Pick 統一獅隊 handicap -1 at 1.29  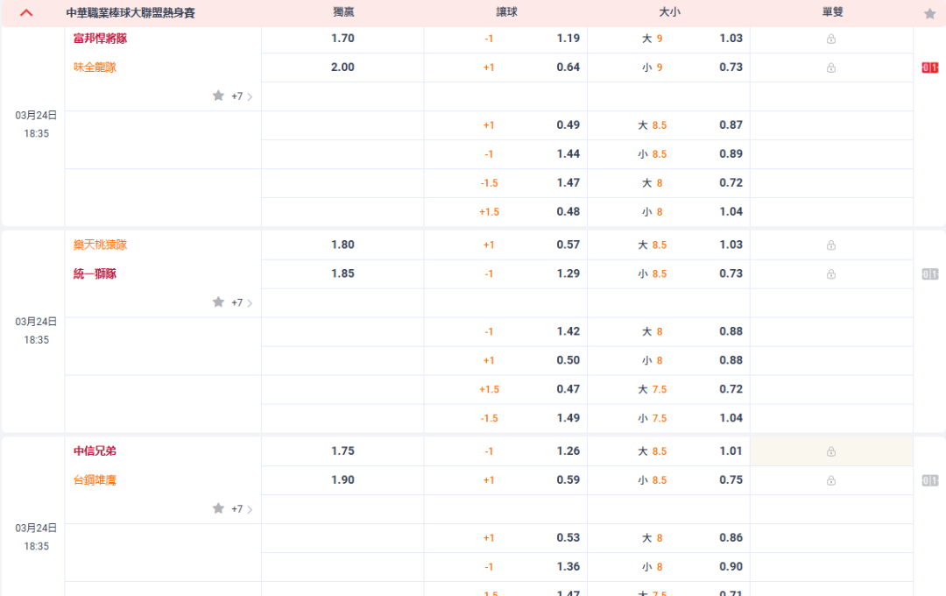(568, 273)
